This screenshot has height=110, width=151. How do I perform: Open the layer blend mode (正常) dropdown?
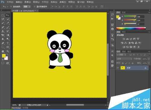pos(124,59)
